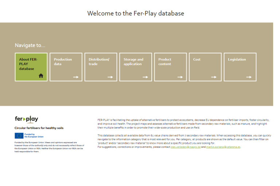Click the fer-play logo
The height and width of the screenshot is (186, 280).
coord(26,119)
